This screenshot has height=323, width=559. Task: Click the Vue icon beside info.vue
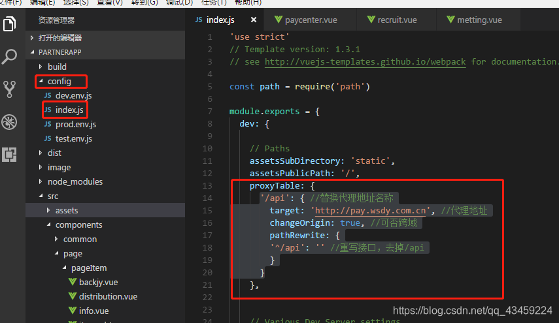coord(73,310)
